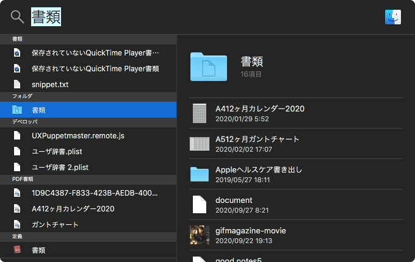Click the A412ヶ月カレンダー2020 spreadsheet thumbnail in preview
The image size is (415, 262).
(x=200, y=113)
